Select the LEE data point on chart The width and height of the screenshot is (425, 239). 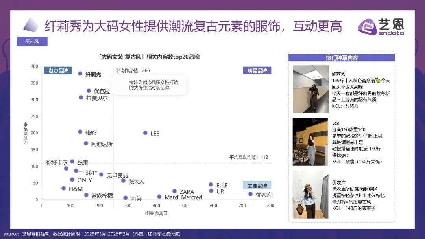click(145, 133)
